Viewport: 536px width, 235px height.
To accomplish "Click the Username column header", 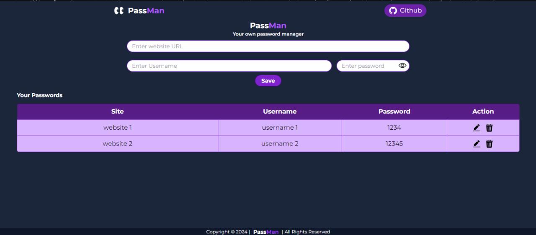I will click(x=280, y=112).
